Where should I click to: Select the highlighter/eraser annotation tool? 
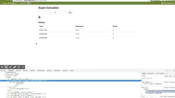click(x=14, y=67)
